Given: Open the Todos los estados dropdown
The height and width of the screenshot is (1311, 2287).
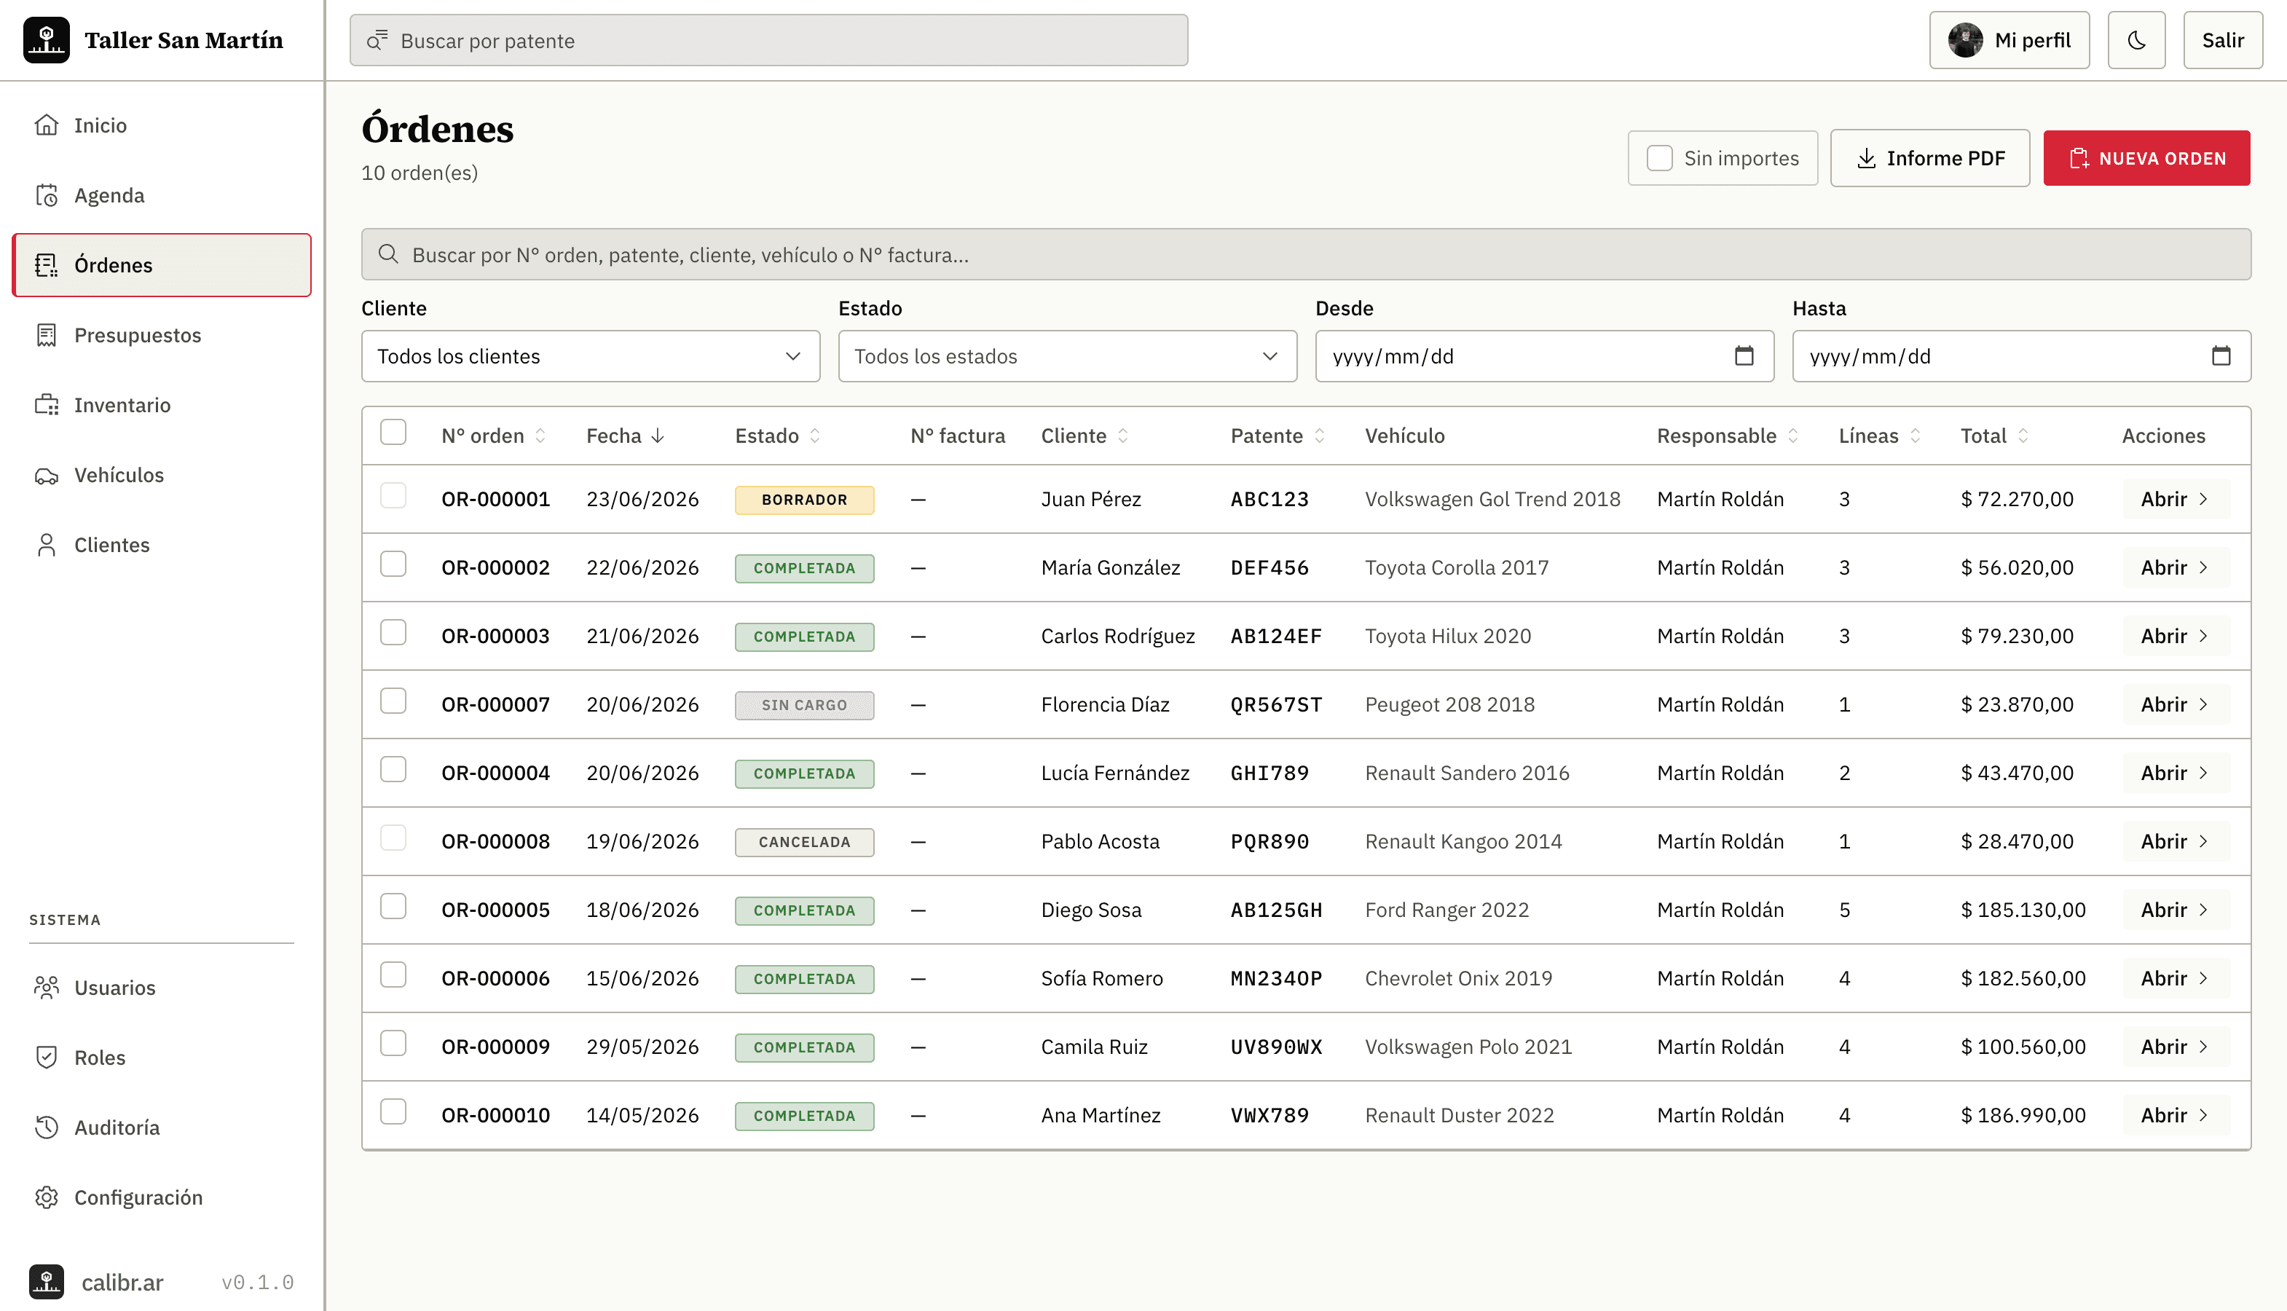Looking at the screenshot, I should [x=1067, y=355].
